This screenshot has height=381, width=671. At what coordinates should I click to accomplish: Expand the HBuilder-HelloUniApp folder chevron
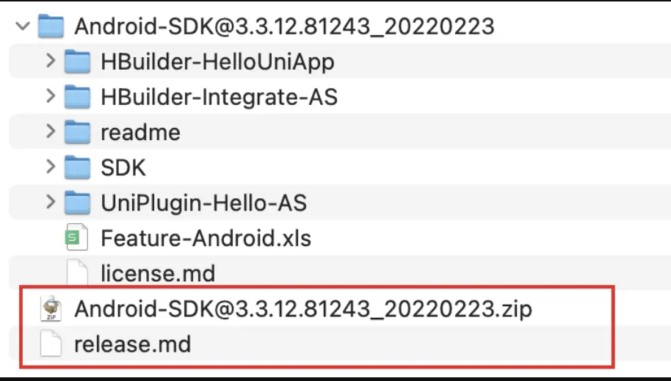point(50,62)
